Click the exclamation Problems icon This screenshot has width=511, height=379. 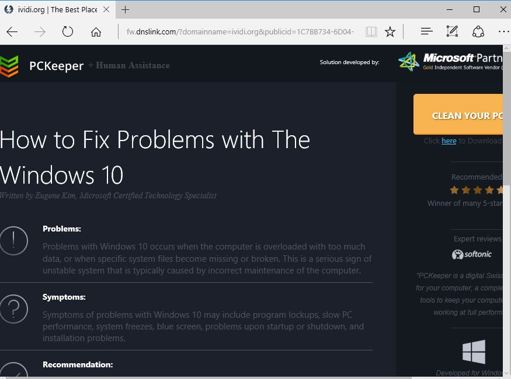pyautogui.click(x=13, y=241)
